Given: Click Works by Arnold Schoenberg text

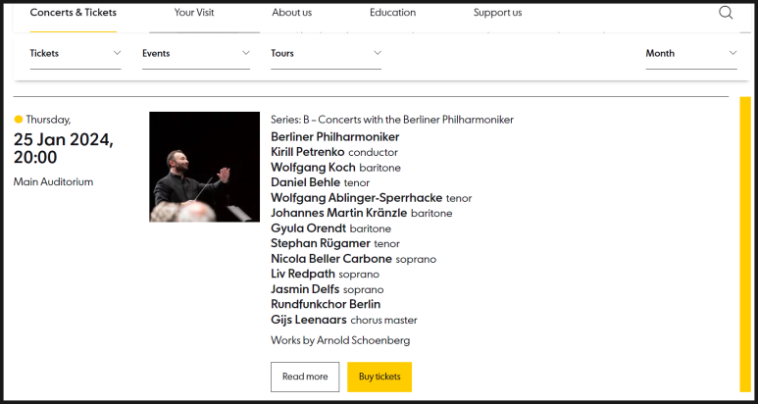Looking at the screenshot, I should [x=340, y=340].
